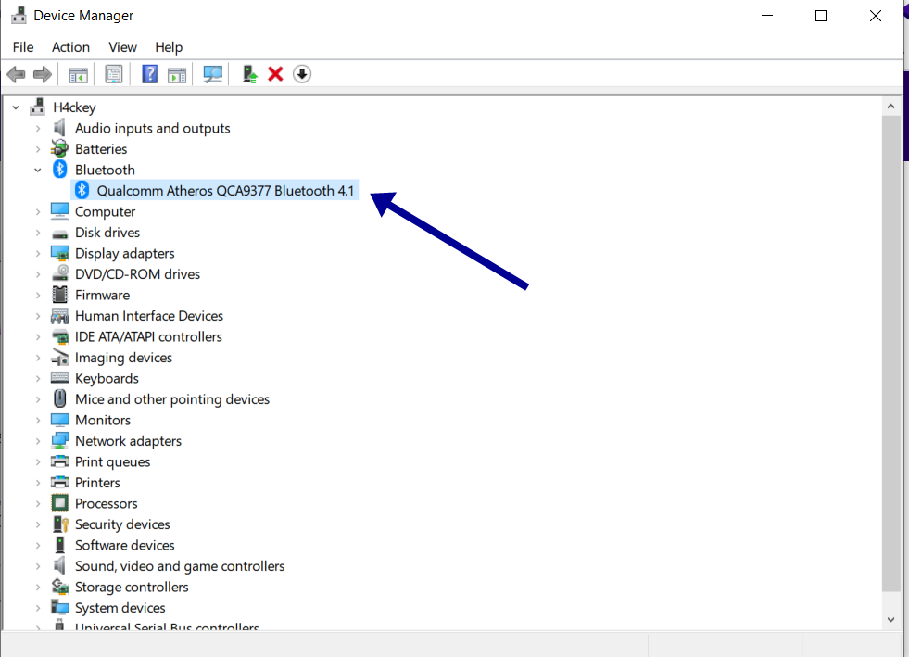Open the File menu

(22, 47)
